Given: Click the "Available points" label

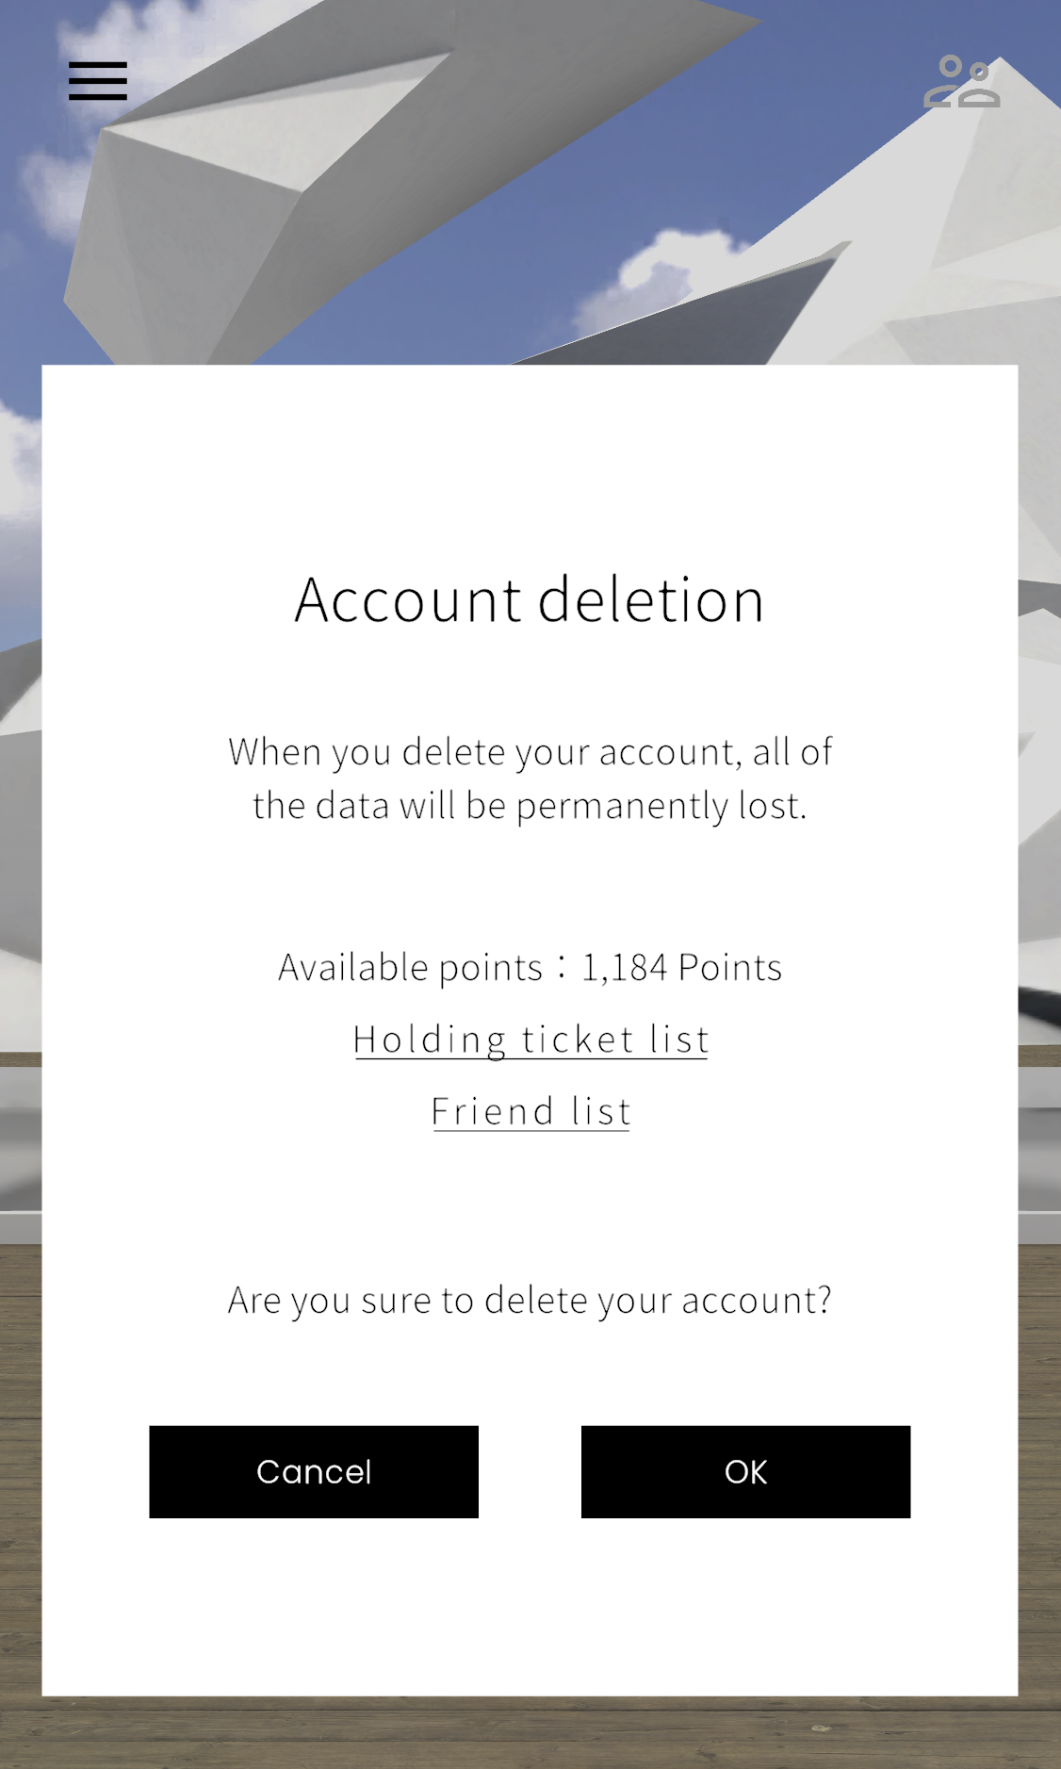Looking at the screenshot, I should point(410,968).
